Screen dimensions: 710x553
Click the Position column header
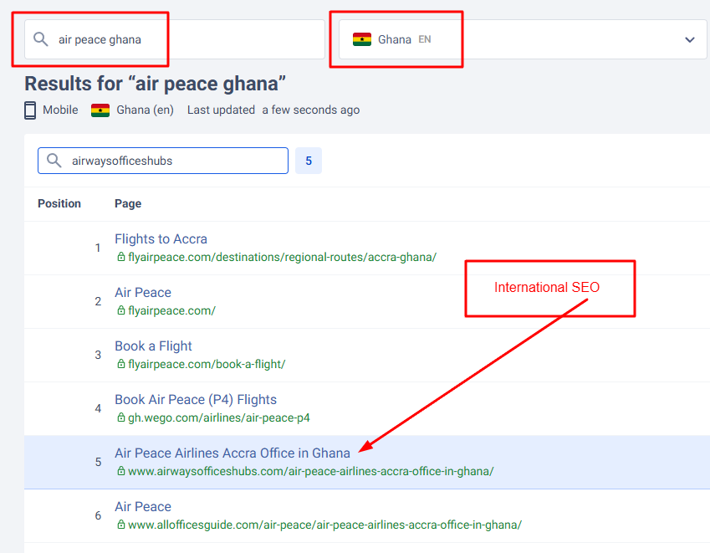59,203
